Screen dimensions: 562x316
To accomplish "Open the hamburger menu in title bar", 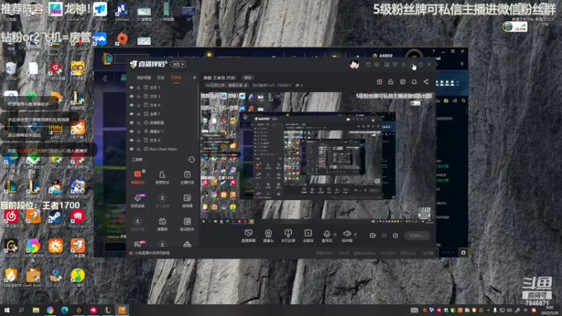I will pos(404,65).
